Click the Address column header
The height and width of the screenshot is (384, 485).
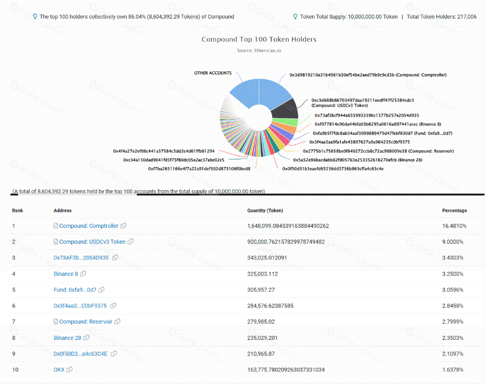click(63, 211)
